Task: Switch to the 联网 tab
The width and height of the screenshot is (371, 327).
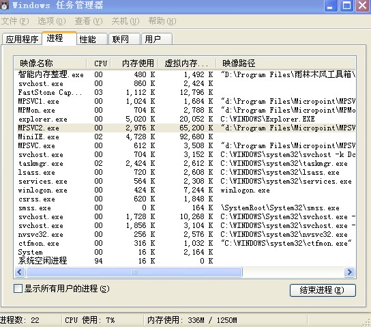Action: pyautogui.click(x=124, y=39)
